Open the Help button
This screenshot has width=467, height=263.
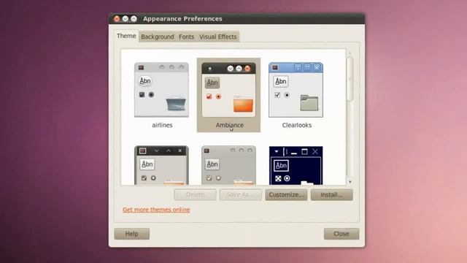click(131, 234)
